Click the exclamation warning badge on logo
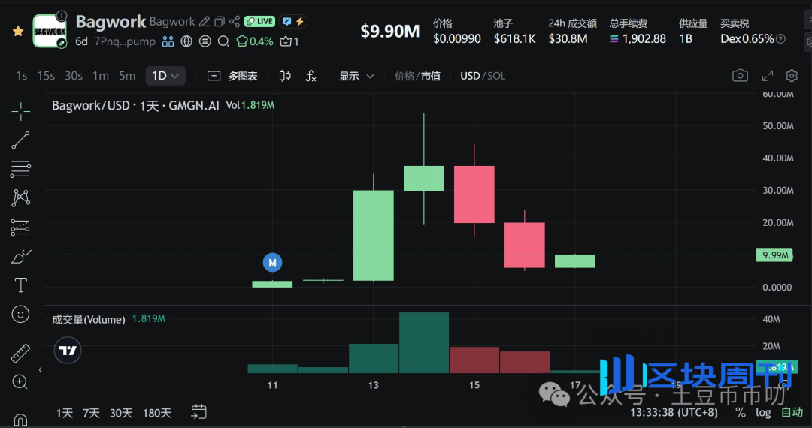 coord(61,16)
